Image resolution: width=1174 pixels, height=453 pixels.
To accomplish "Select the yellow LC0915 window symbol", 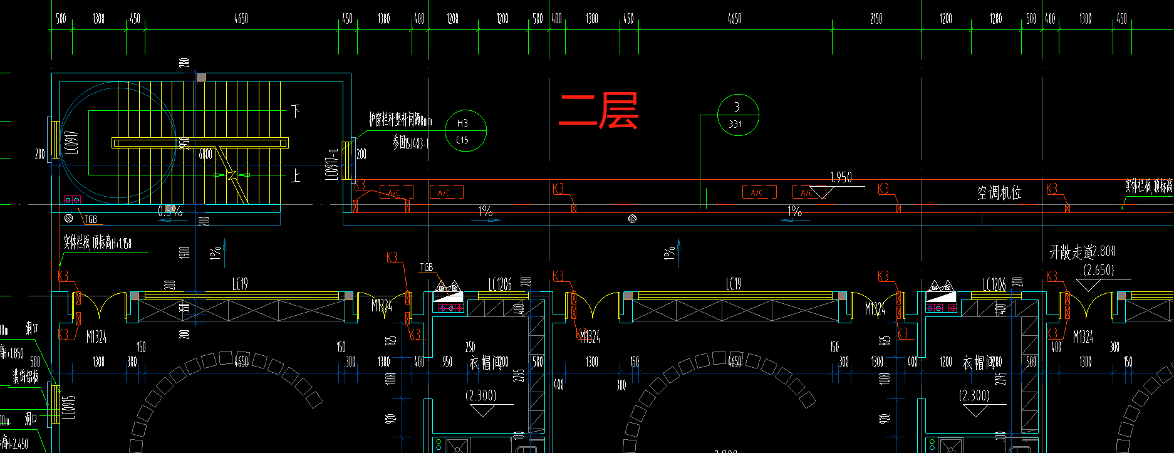I will [x=55, y=405].
